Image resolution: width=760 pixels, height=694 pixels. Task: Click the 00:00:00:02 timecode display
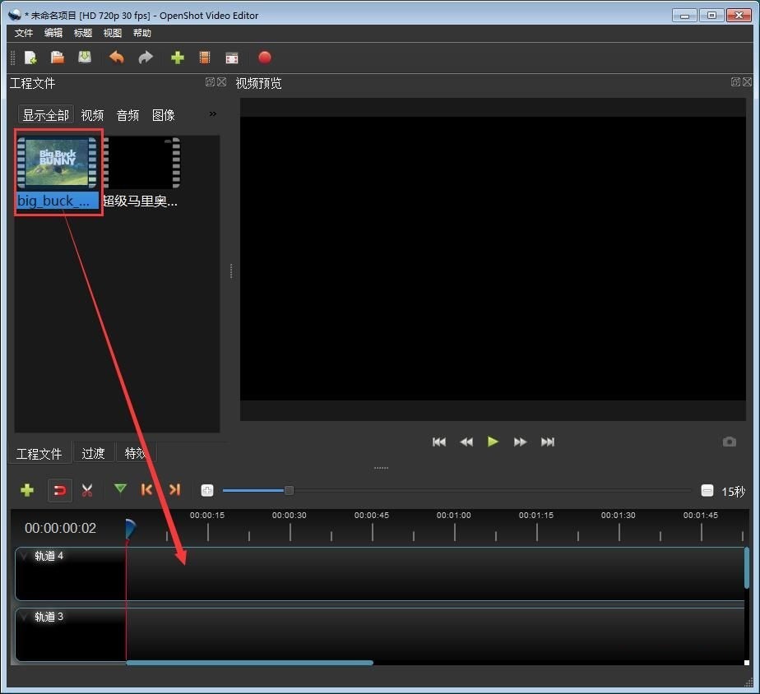pos(61,528)
